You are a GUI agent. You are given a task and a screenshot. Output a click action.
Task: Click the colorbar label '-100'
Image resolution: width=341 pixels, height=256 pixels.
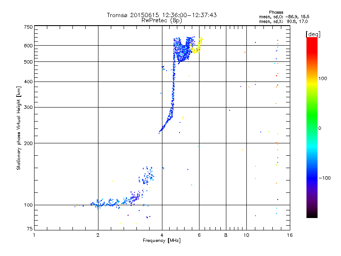click(324, 178)
